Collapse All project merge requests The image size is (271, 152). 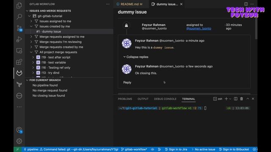pyautogui.click(x=31, y=52)
